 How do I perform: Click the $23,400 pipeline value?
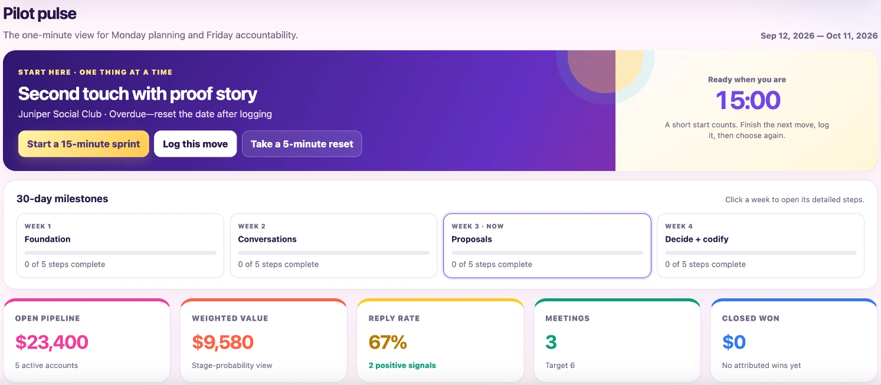click(x=51, y=342)
